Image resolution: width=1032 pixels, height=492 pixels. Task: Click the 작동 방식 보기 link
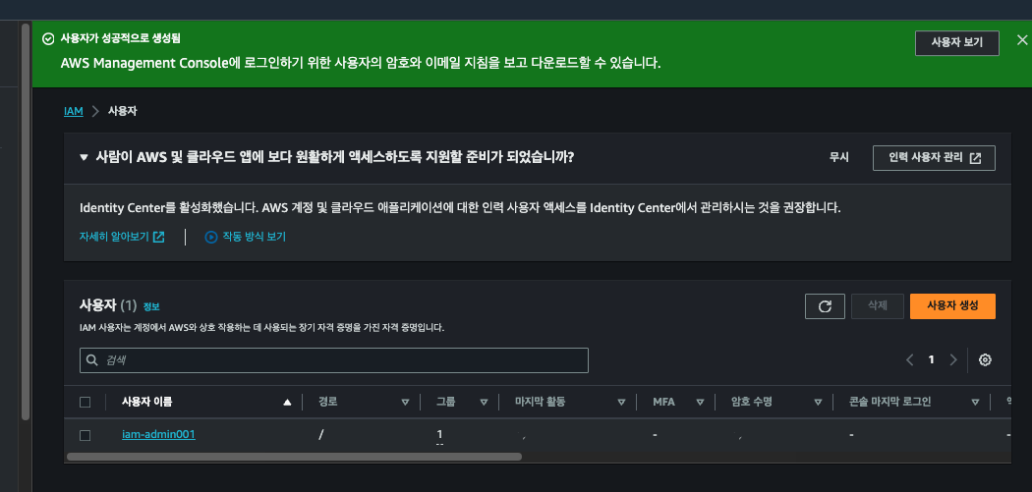(246, 237)
